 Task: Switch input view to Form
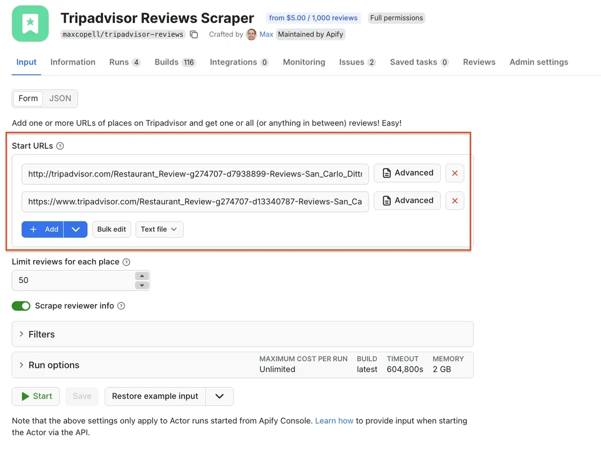click(x=28, y=98)
